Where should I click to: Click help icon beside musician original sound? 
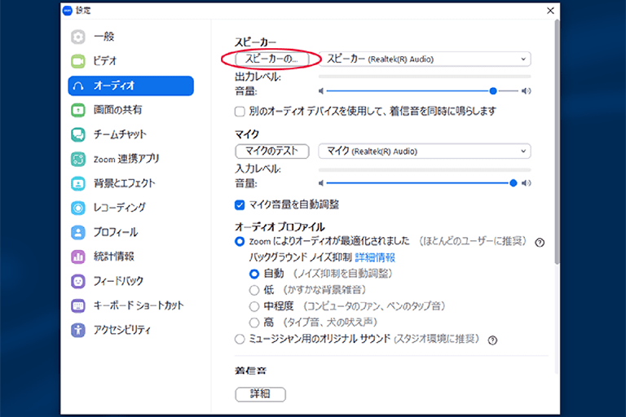click(x=492, y=340)
